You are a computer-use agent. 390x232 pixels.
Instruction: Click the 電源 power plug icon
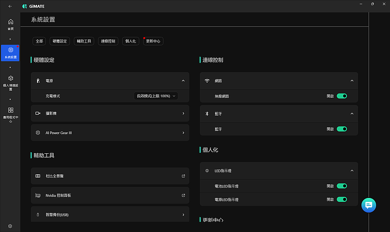point(38,81)
